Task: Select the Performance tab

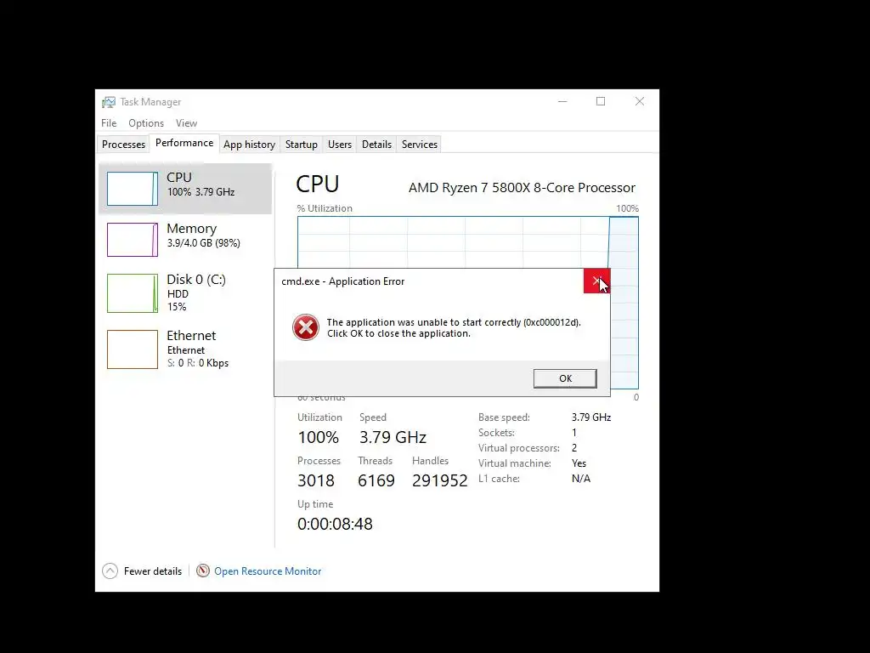Action: [x=184, y=143]
